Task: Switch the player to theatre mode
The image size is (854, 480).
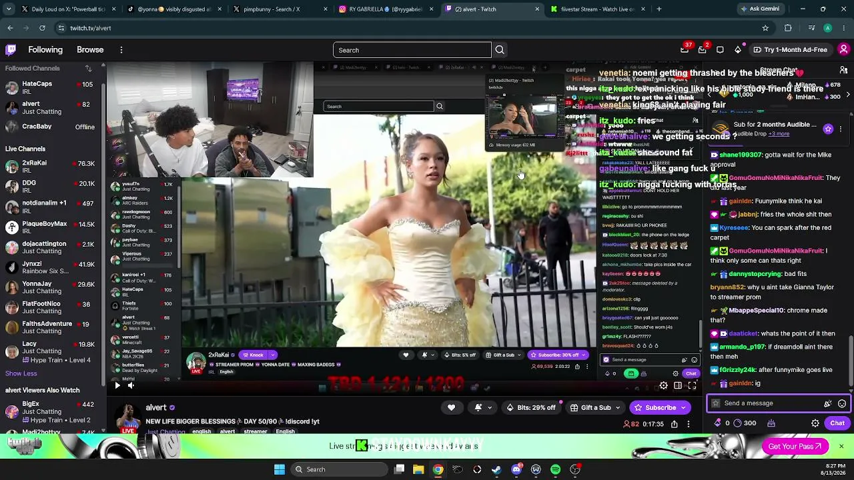Action: [x=678, y=385]
